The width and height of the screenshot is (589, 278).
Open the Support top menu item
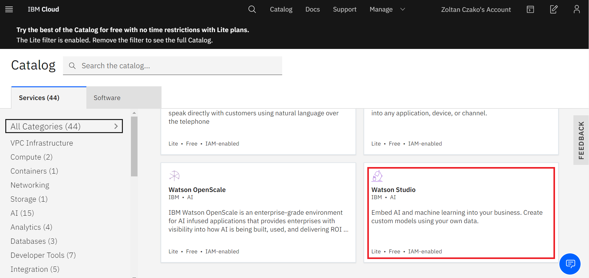coord(345,9)
